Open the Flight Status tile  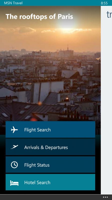click(x=51, y=164)
